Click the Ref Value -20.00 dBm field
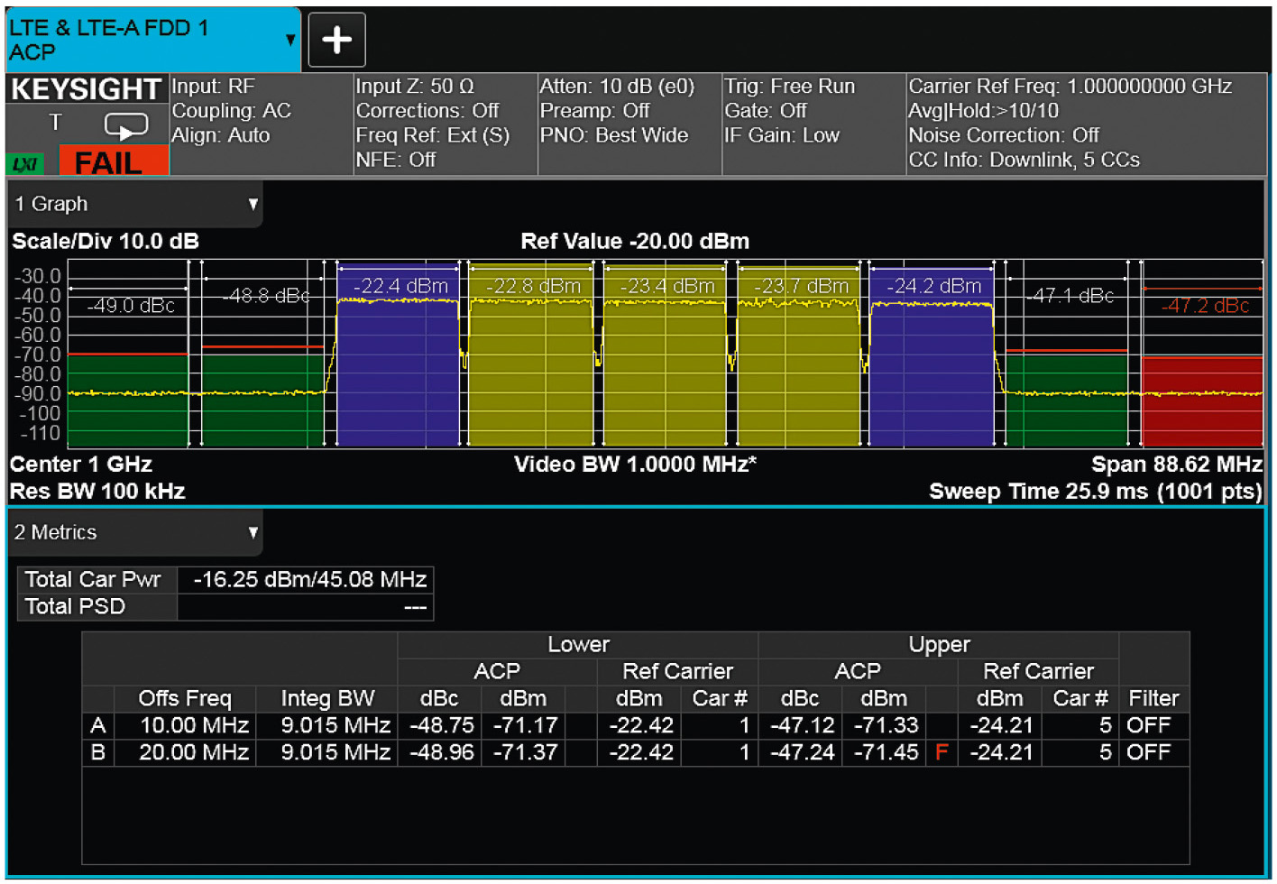Image resolution: width=1277 pixels, height=884 pixels. [x=635, y=242]
